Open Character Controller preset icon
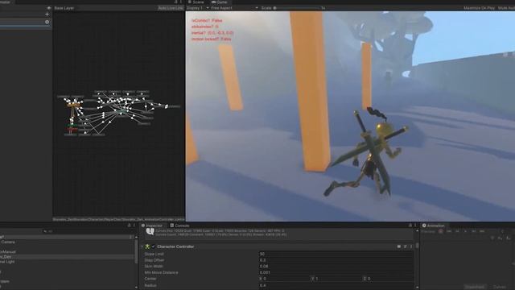Image resolution: width=515 pixels, height=290 pixels. pos(405,246)
